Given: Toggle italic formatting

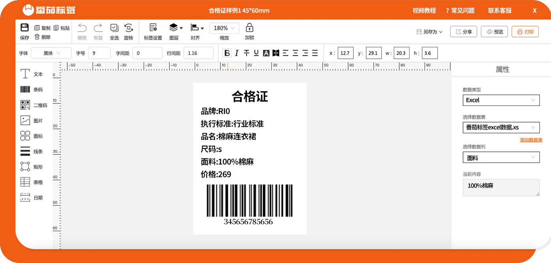Looking at the screenshot, I should pos(236,53).
